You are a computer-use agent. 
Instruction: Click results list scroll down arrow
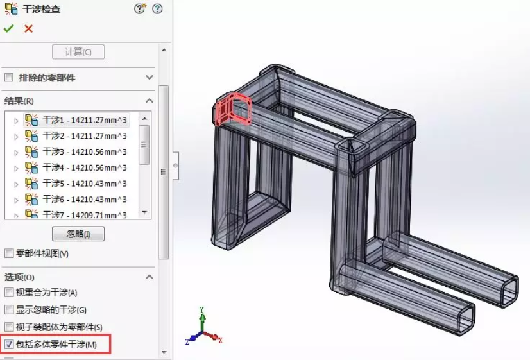pos(144,212)
